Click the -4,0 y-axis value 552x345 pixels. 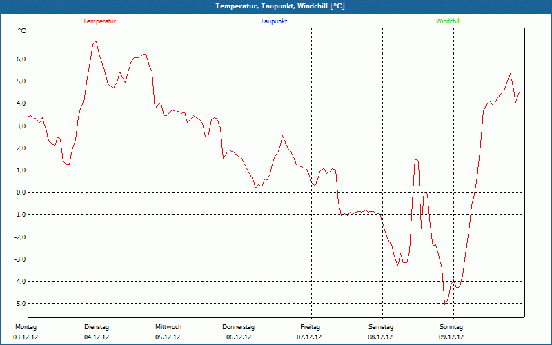click(20, 282)
